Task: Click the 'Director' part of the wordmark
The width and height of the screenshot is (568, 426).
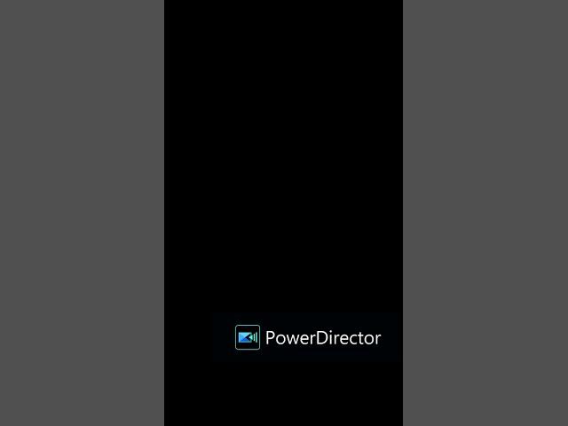Action: (349, 337)
